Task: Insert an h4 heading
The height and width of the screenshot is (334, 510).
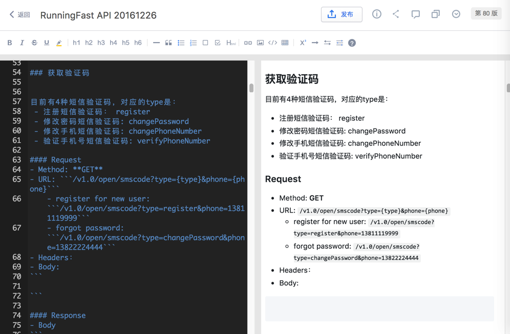Action: (113, 43)
